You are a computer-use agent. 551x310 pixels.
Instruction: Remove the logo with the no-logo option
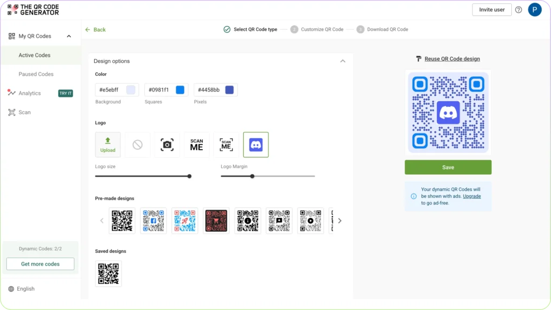(x=137, y=144)
